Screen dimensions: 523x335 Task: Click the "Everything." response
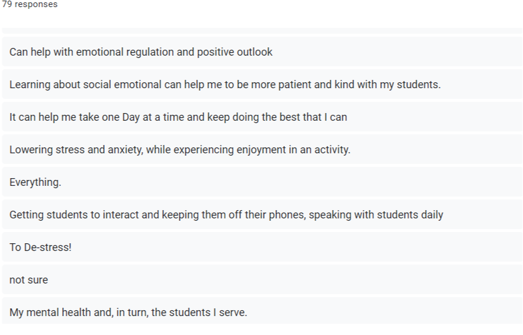click(x=262, y=182)
